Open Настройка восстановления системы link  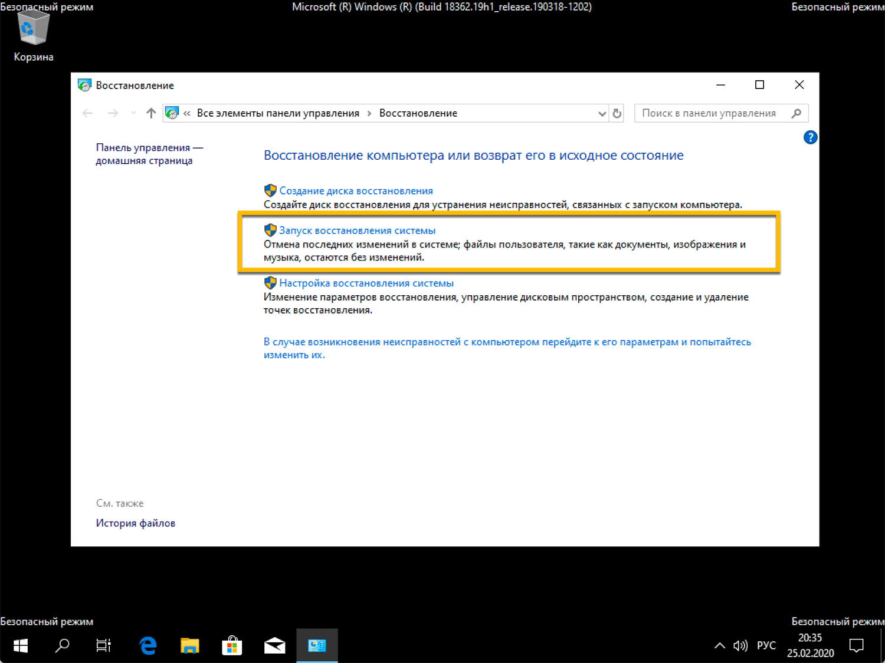(366, 283)
